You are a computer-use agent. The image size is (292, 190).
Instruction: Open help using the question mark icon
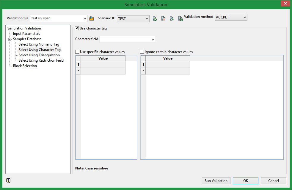pyautogui.click(x=8, y=180)
